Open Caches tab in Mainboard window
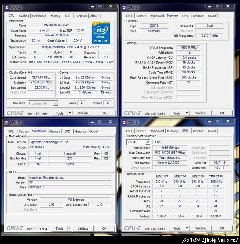The image size is (240, 244). coord(24,131)
